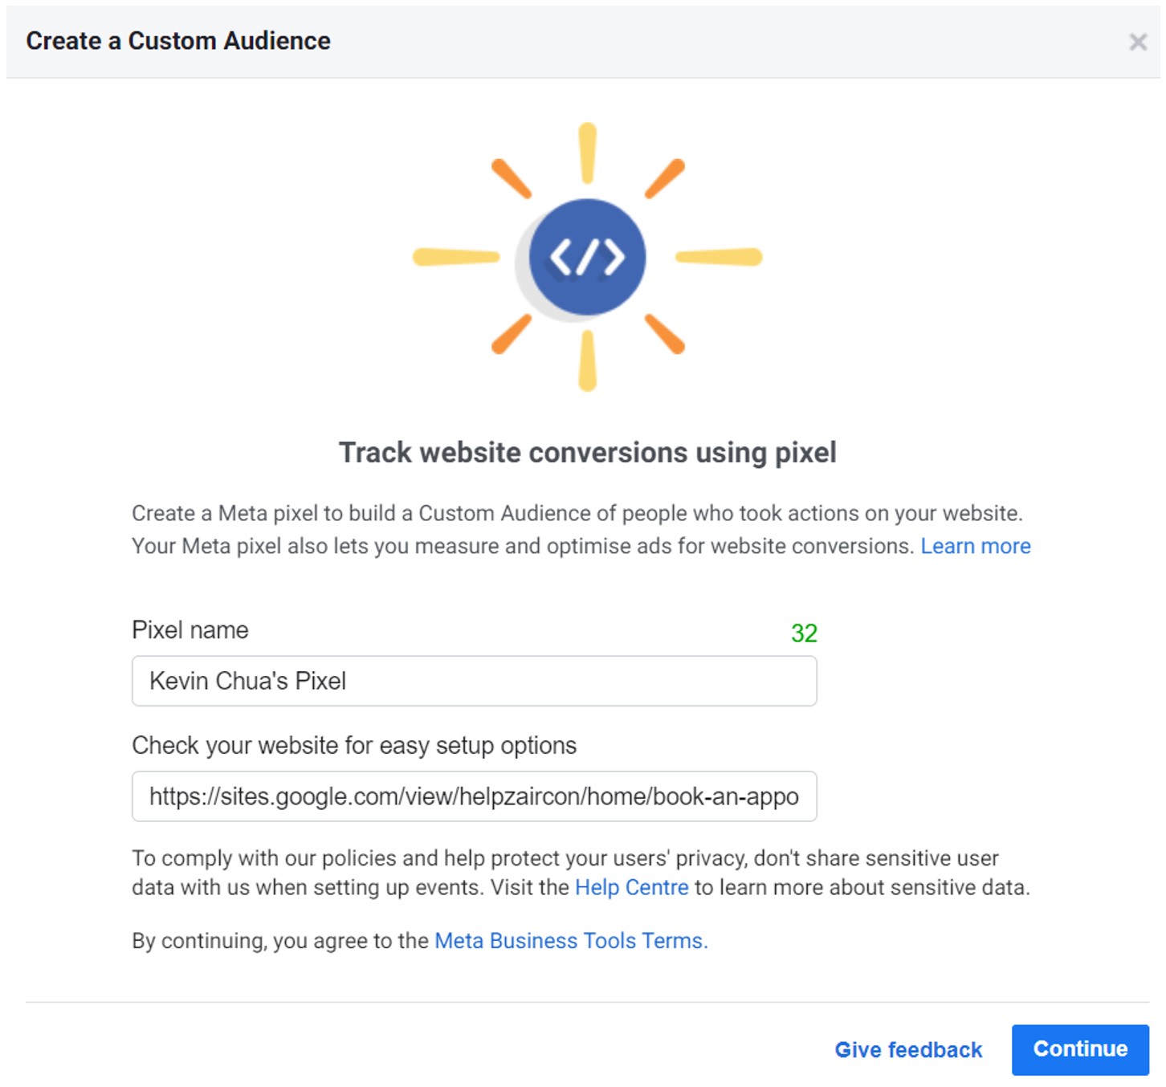Click the Track website conversions using pixel heading
This screenshot has height=1087, width=1166.
tap(587, 453)
